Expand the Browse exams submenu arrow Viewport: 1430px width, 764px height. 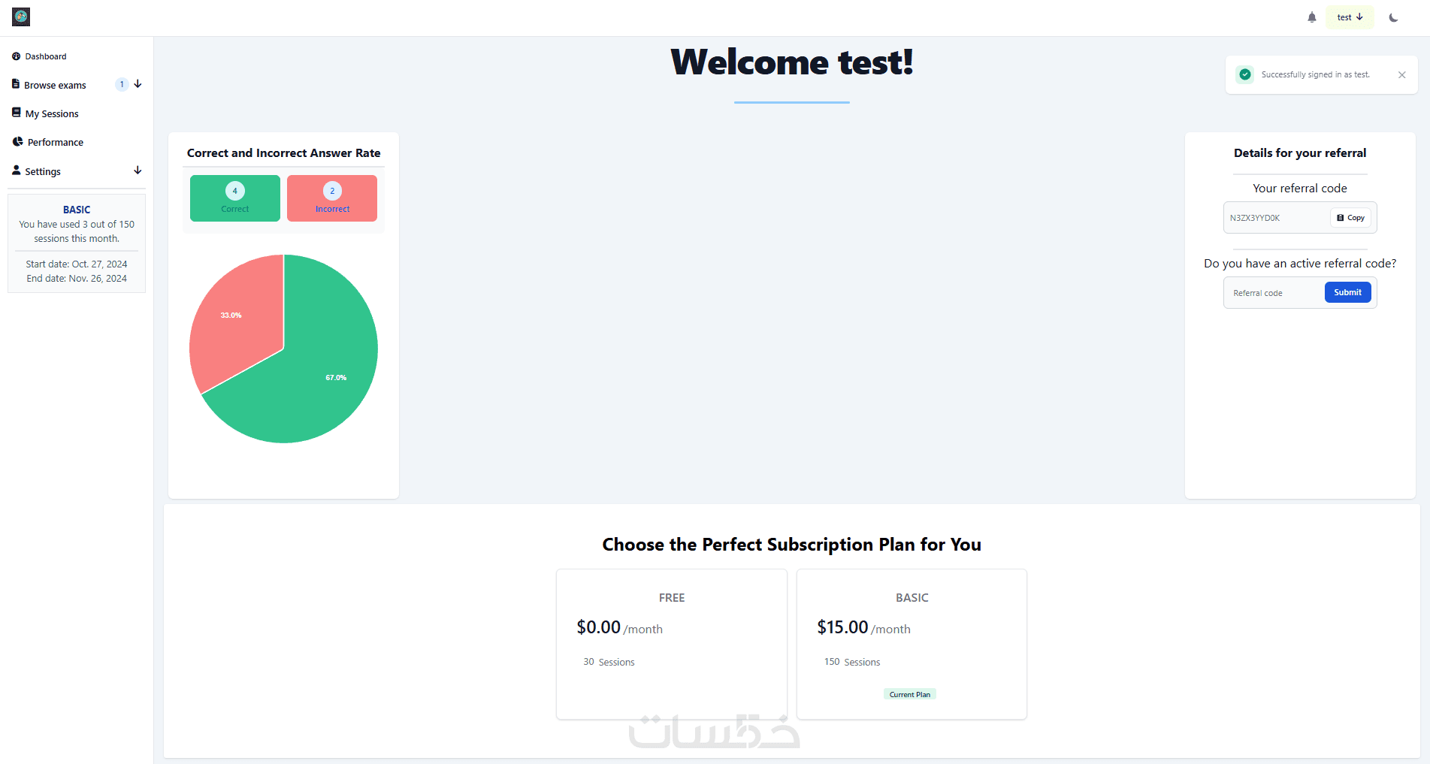point(138,84)
